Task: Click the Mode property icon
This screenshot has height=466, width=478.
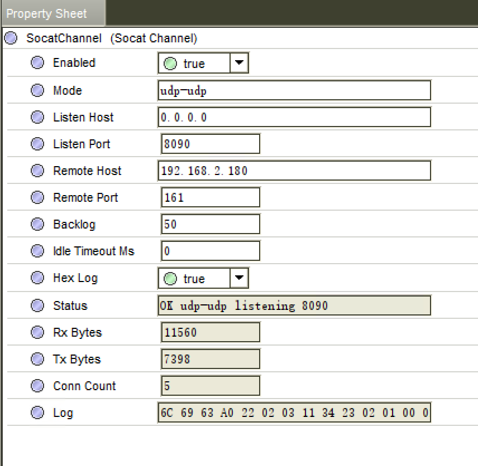Action: point(37,90)
